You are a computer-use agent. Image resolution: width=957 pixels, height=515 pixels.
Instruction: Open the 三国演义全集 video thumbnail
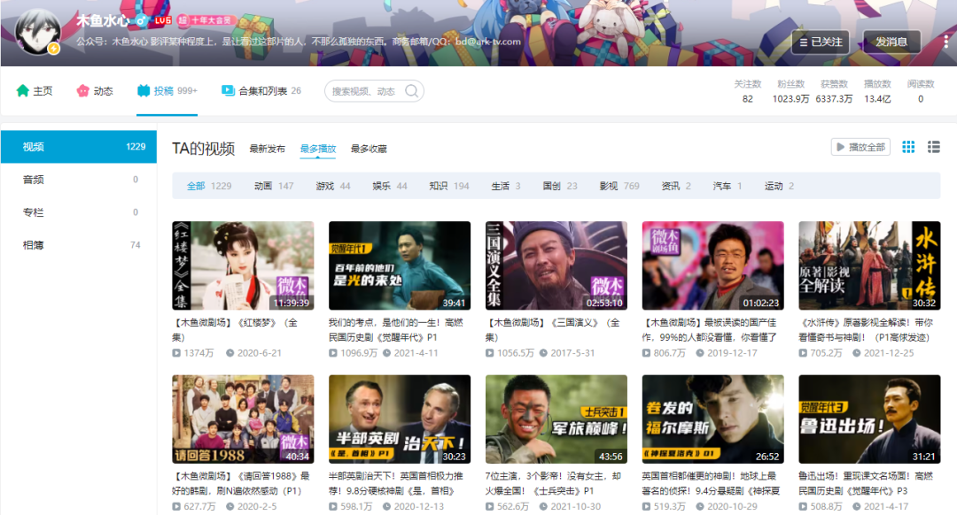click(556, 265)
